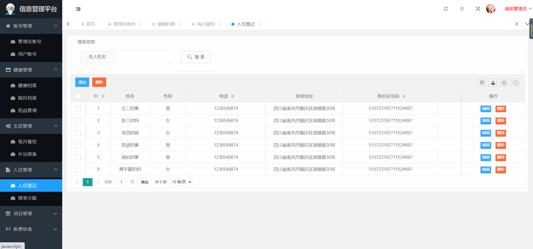
Task: Click the blue 添加 button
Action: click(82, 82)
